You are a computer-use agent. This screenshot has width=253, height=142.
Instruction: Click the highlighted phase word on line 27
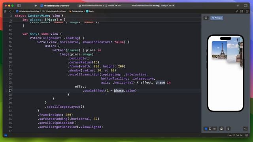119,91
